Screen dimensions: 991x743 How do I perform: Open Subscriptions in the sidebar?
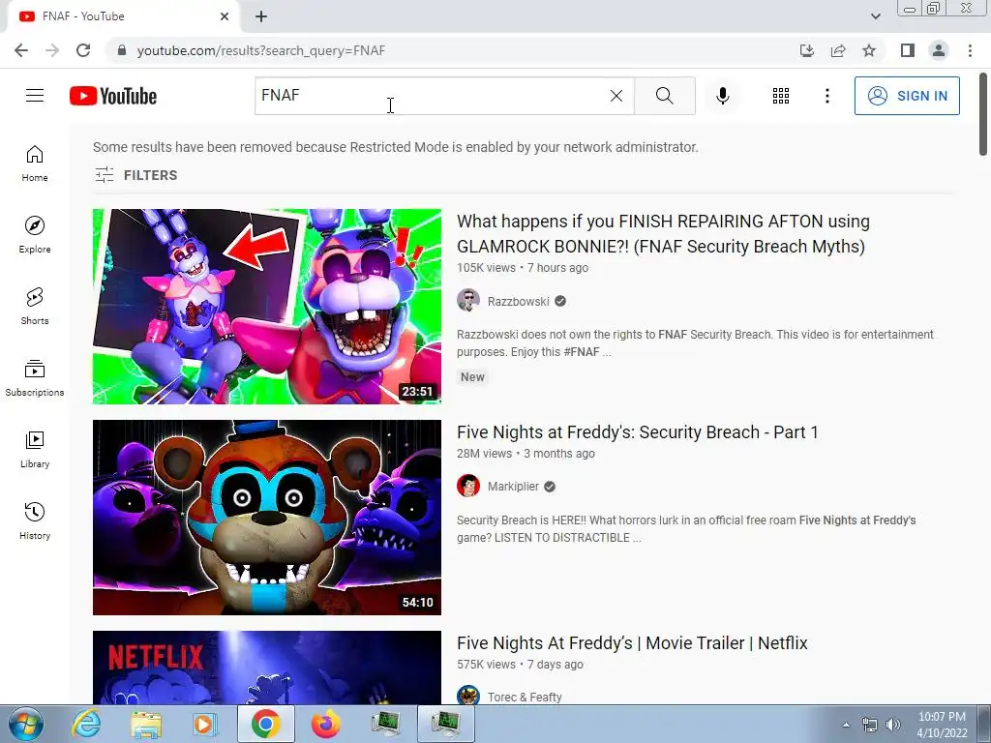click(x=35, y=378)
